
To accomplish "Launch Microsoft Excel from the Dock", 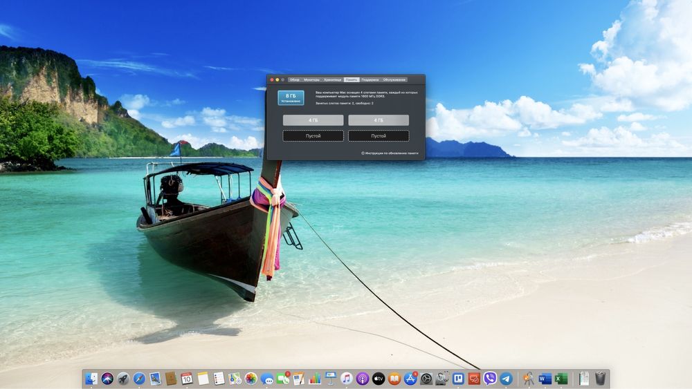I will pyautogui.click(x=561, y=379).
